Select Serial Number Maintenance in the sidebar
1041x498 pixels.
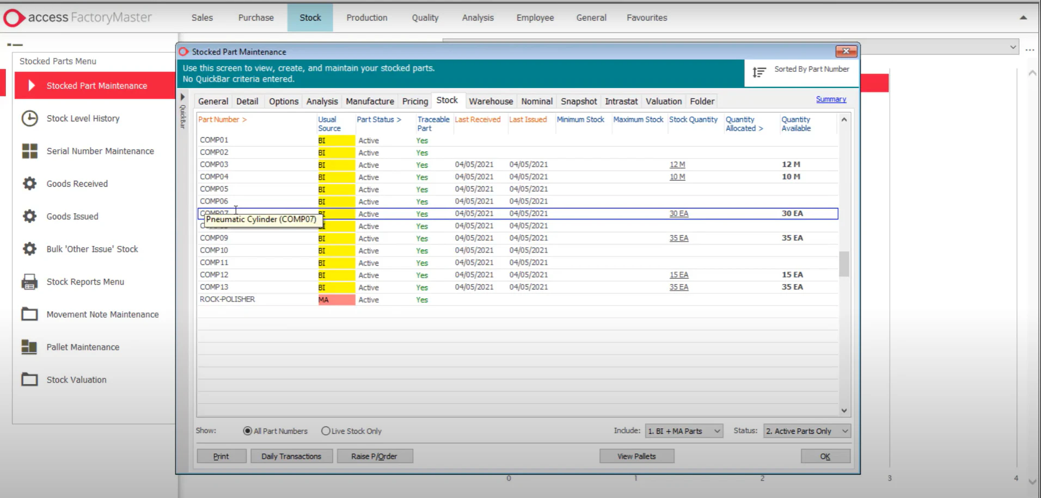[x=100, y=151]
